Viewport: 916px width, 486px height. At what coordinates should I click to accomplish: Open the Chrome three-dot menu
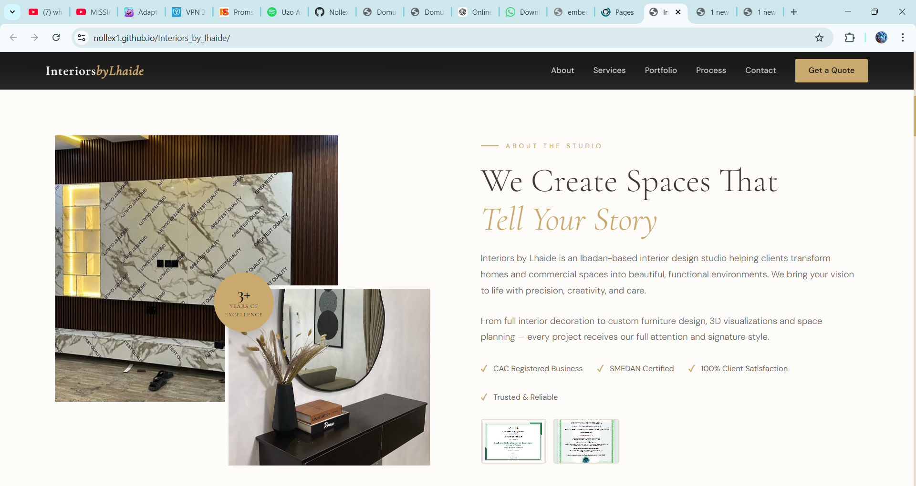903,38
